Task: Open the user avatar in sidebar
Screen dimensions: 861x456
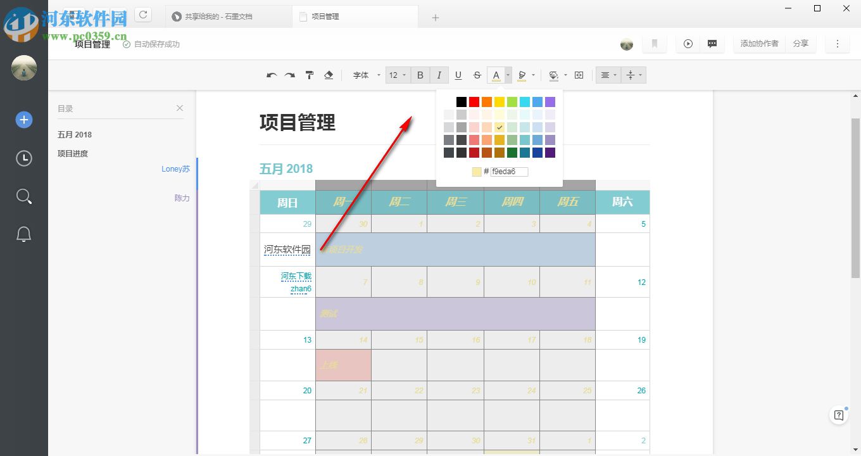Action: (x=24, y=68)
